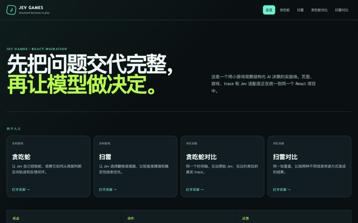Select the 贪吃蛇 card title

[x=21, y=157]
